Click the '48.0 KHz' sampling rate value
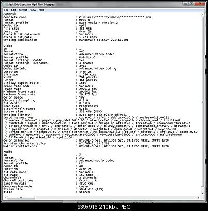The height and width of the screenshot is (211, 208). click(86, 184)
